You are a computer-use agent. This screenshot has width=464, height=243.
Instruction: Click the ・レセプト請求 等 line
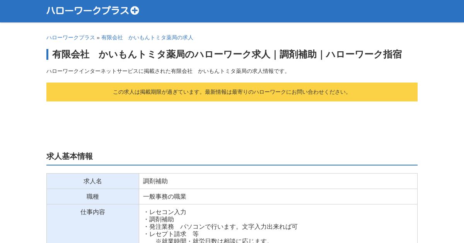click(x=171, y=234)
